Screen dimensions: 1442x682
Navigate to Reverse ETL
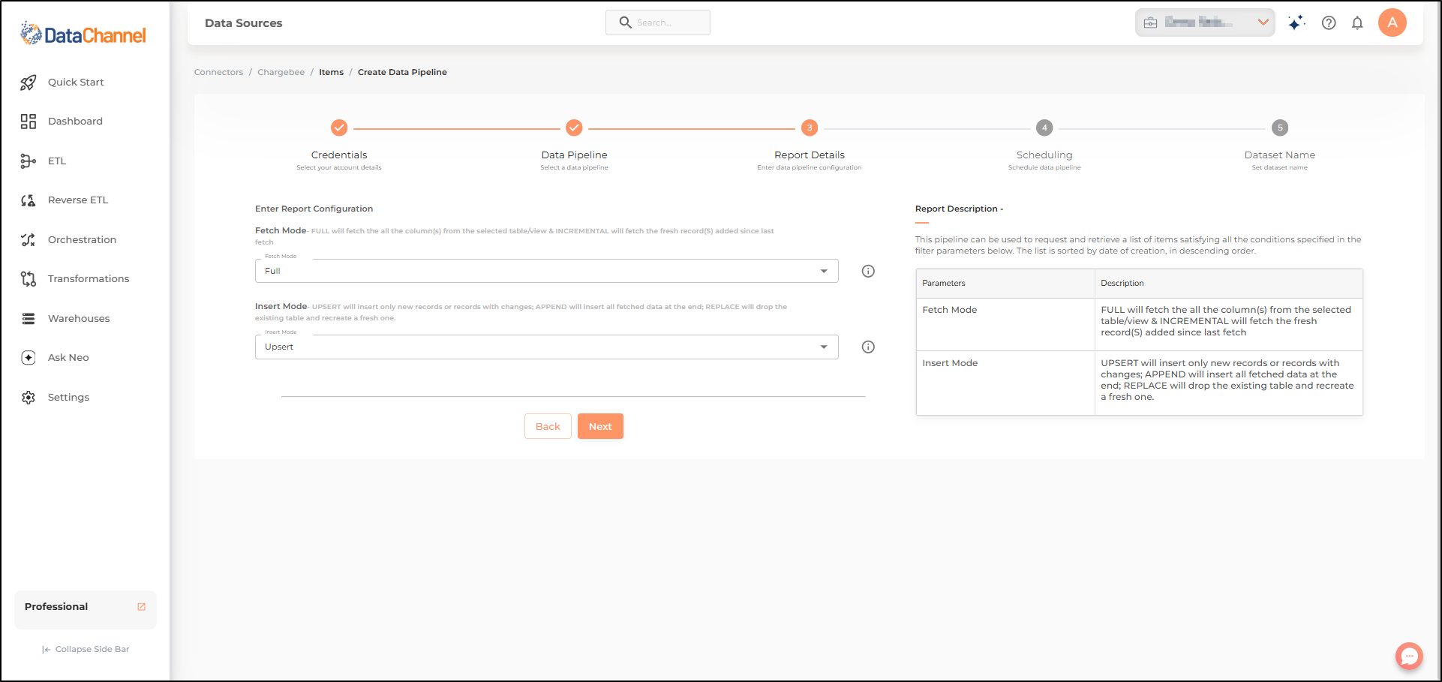(78, 200)
